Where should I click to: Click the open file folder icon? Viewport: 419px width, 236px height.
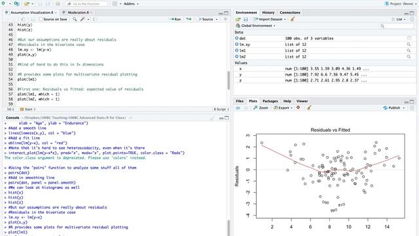point(26,4)
